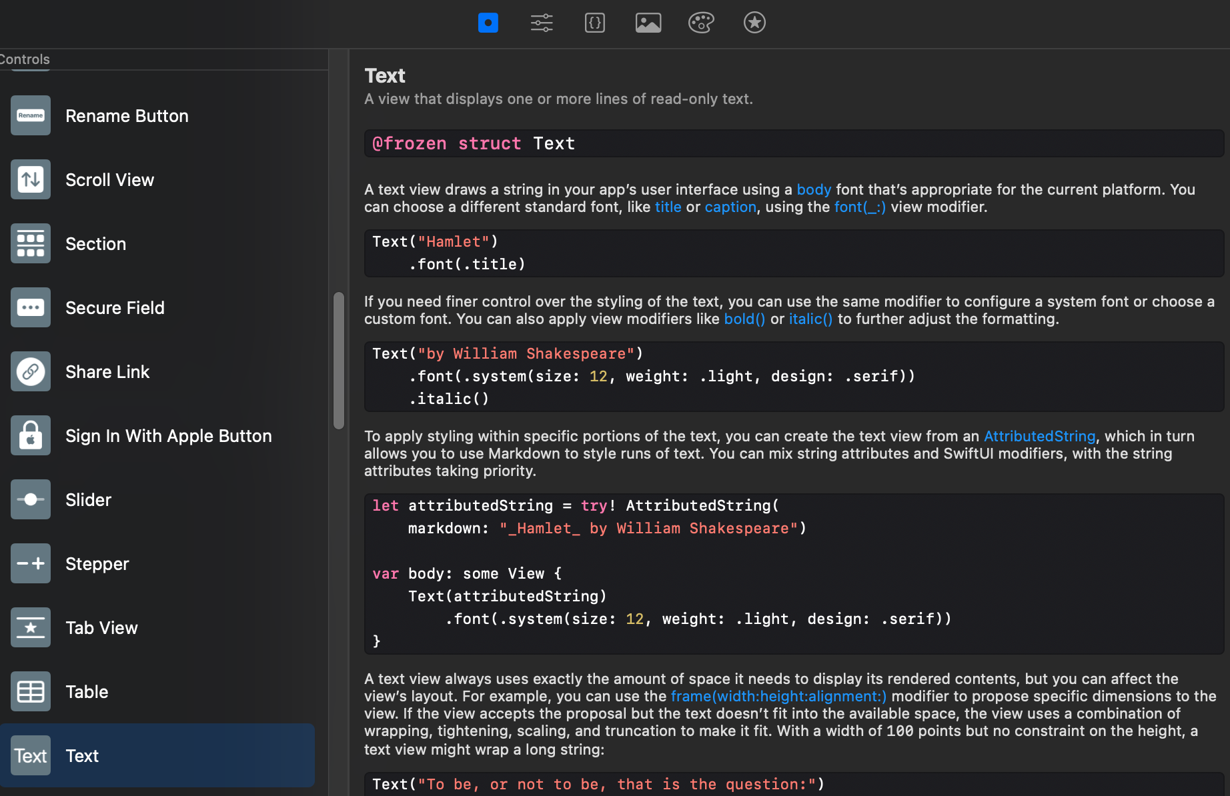Screen dimensions: 1230x796
Task: Open the AttributedString documentation link
Action: pyautogui.click(x=1039, y=436)
